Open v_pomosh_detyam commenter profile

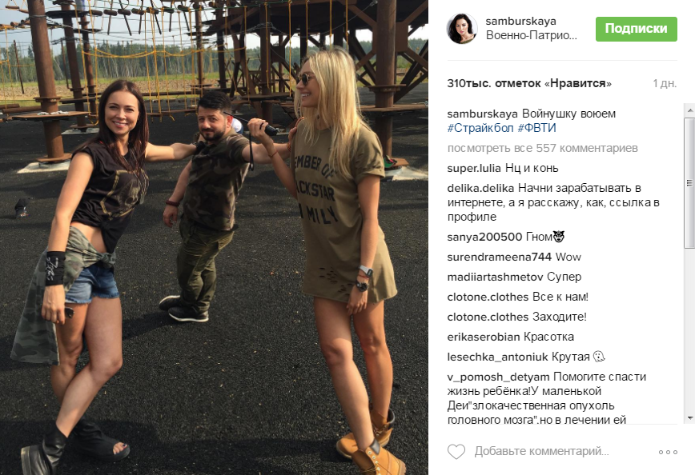(498, 377)
